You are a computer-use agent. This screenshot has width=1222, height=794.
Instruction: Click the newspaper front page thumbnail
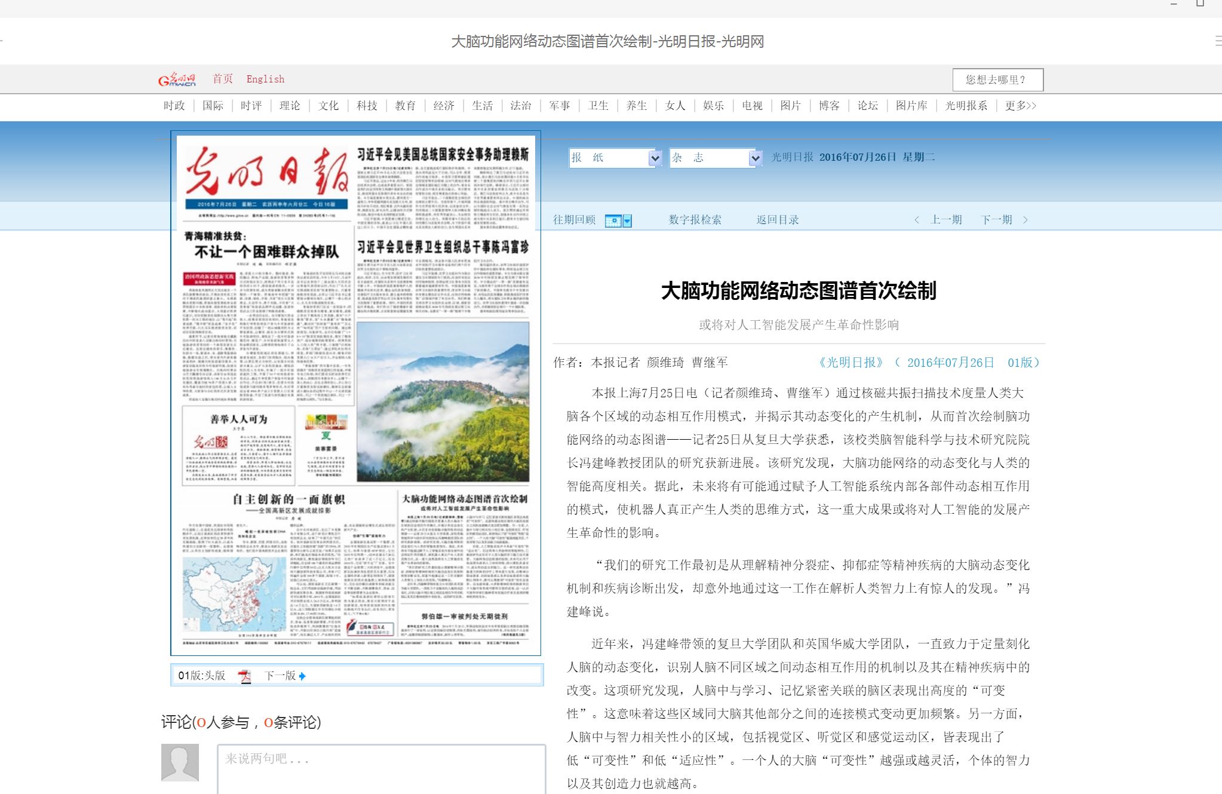356,393
